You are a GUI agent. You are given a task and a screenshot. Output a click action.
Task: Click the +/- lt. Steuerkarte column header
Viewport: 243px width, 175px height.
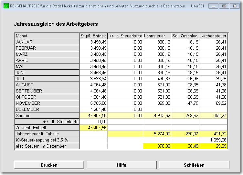click(x=125, y=36)
